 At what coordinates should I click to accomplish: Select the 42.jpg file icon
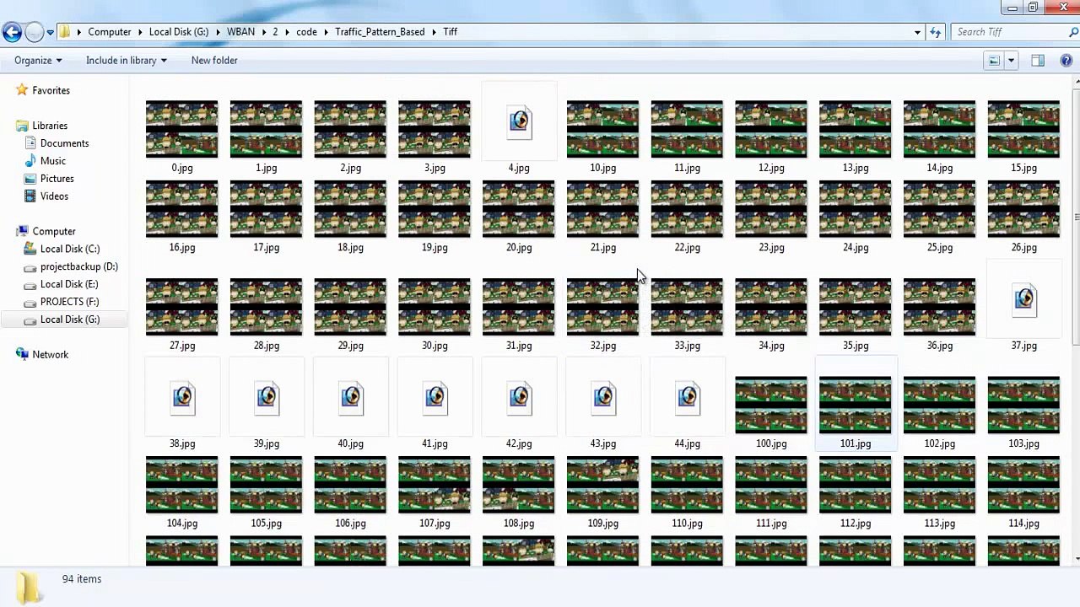coord(519,397)
